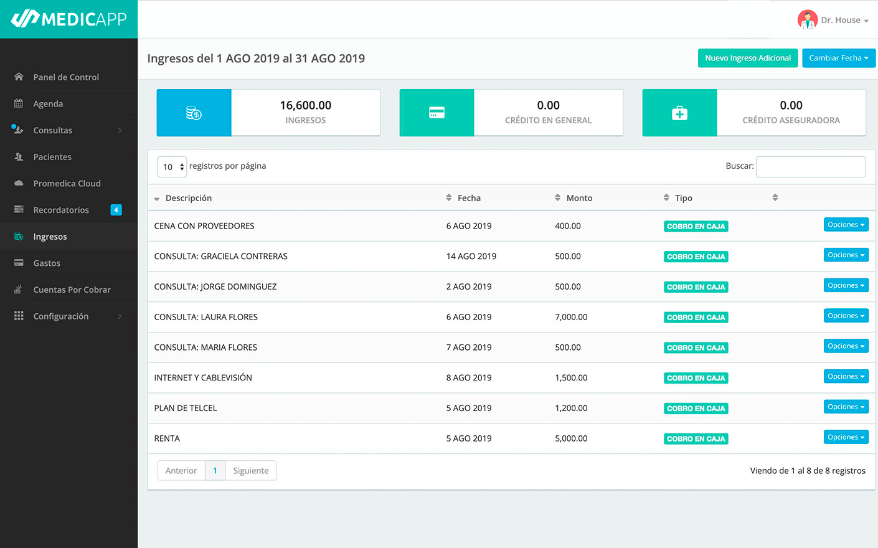Screen dimensions: 878x548
Task: Click COBRO EN CAJA tag for RENTA
Action: [x=696, y=439]
